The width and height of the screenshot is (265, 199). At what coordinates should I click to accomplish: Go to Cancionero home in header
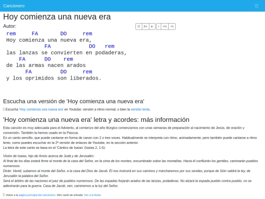14,6
